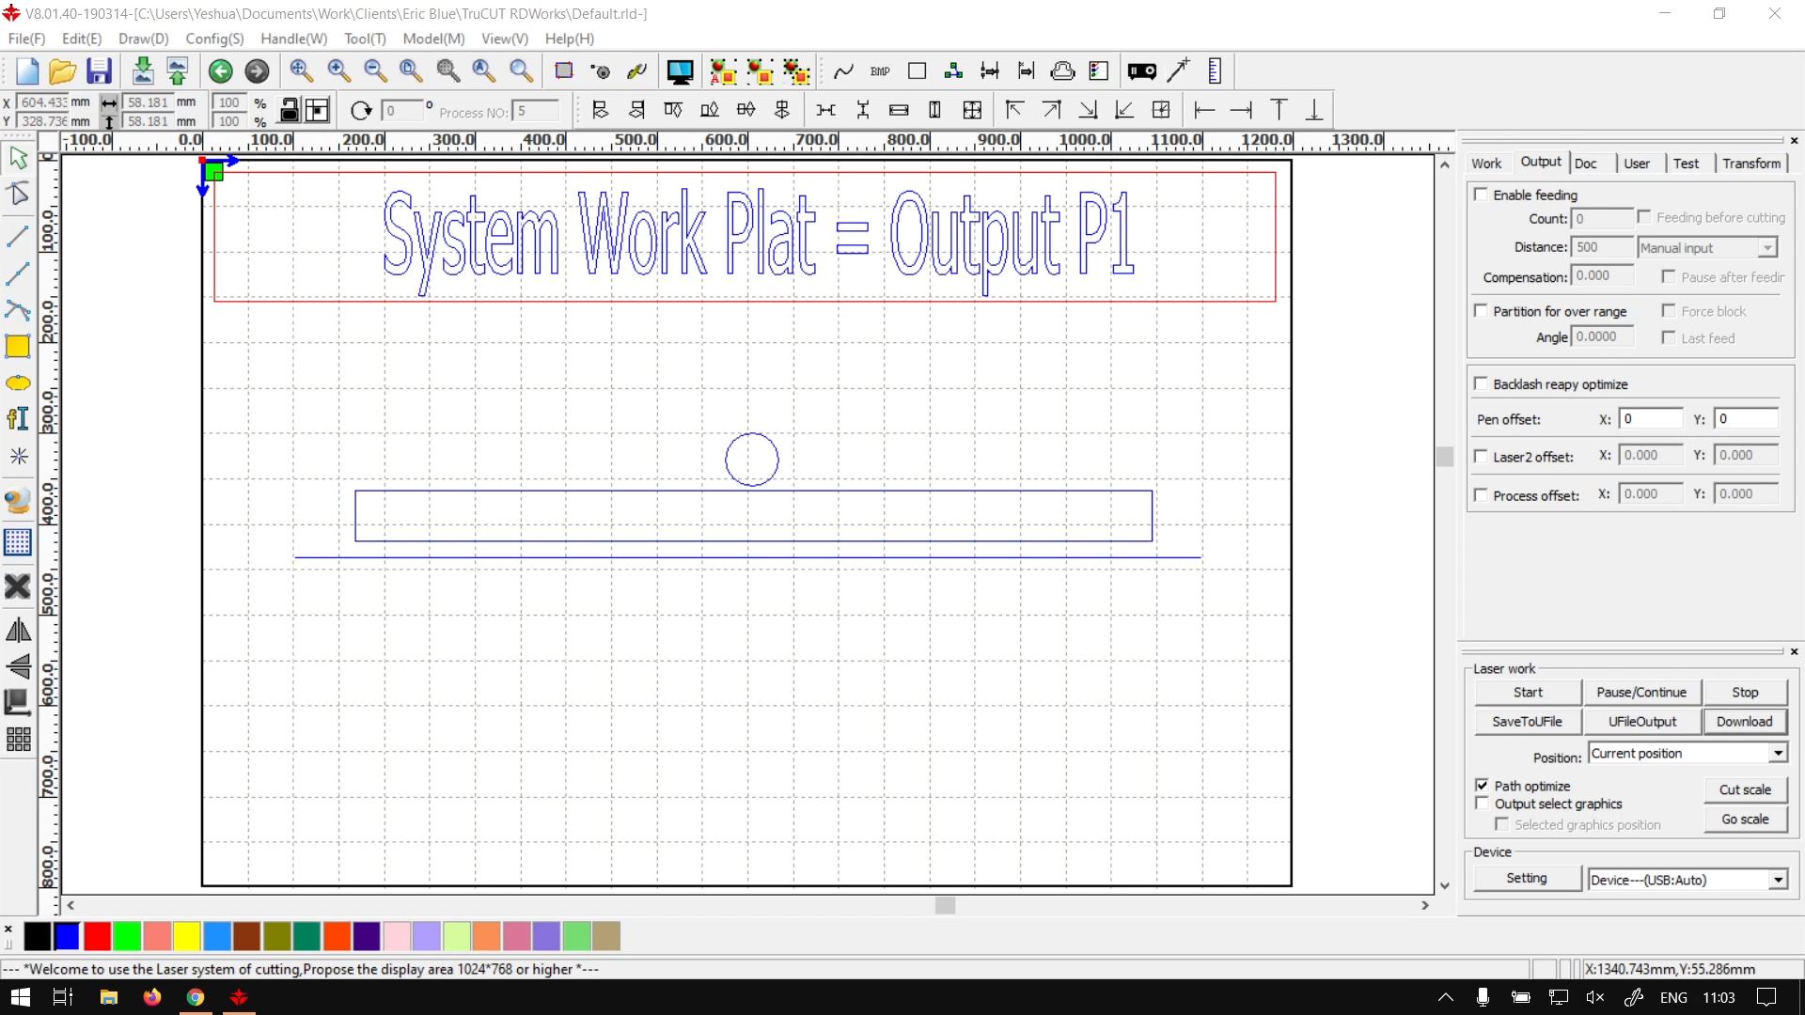1805x1015 pixels.
Task: Click the Stop button
Action: [x=1745, y=693]
